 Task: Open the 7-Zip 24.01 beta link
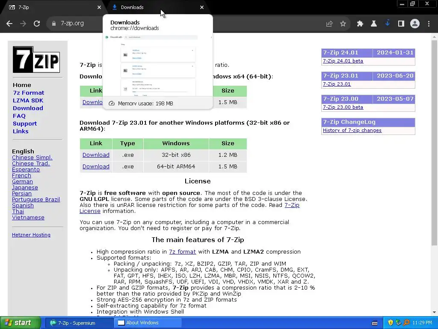pos(343,61)
